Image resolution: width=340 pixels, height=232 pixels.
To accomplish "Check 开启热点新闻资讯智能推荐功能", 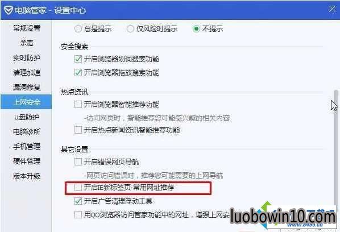I will tap(78, 130).
